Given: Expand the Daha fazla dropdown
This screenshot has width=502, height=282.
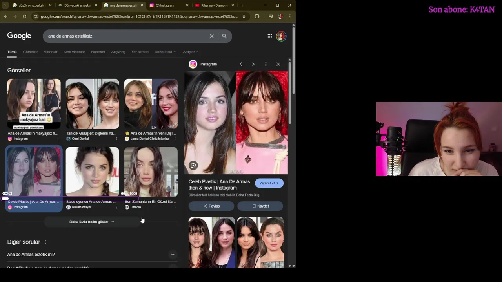Looking at the screenshot, I should (x=165, y=52).
